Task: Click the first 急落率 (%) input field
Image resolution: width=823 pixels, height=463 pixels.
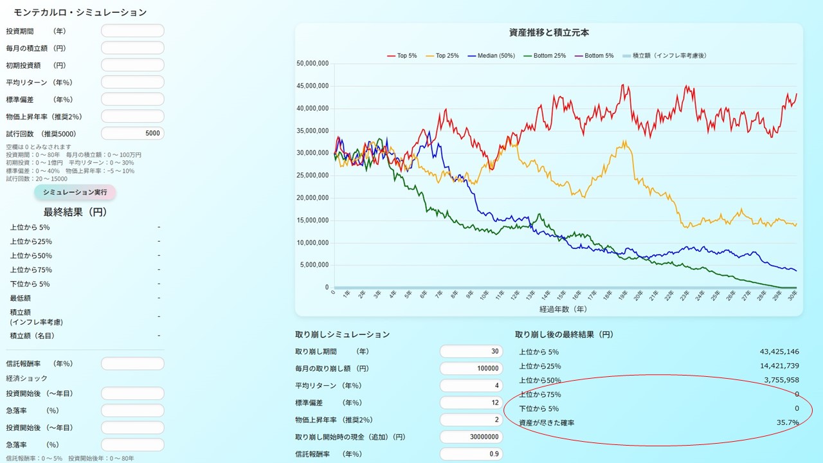Action: point(132,410)
